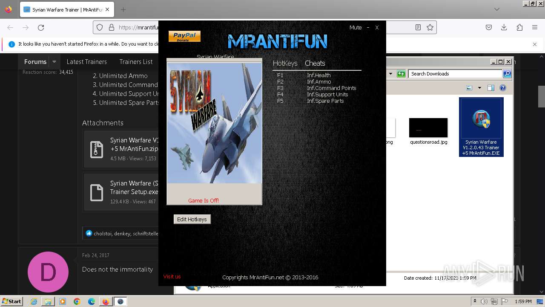Click the zip file attachment icon
The width and height of the screenshot is (545, 307).
click(x=97, y=149)
